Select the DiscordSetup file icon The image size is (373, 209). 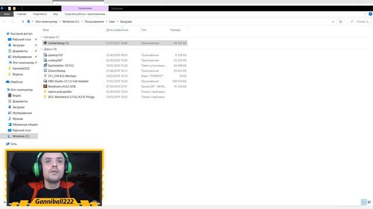click(45, 71)
